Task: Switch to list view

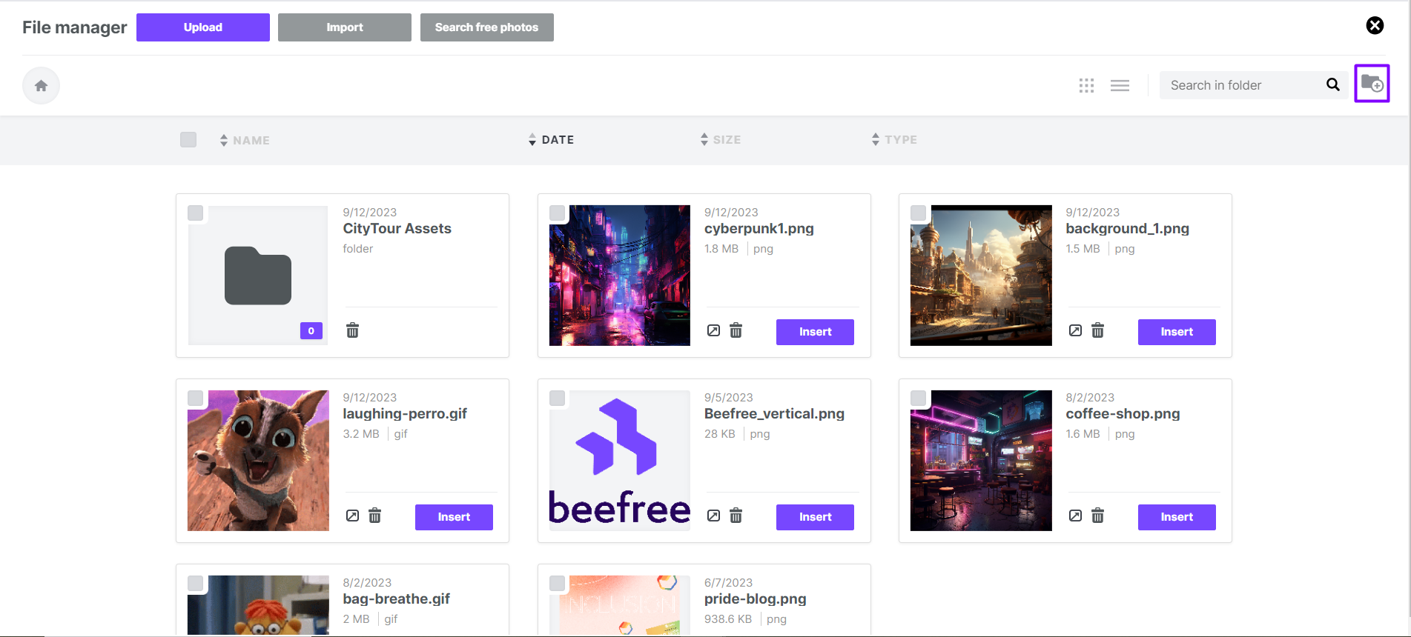Action: click(1120, 85)
